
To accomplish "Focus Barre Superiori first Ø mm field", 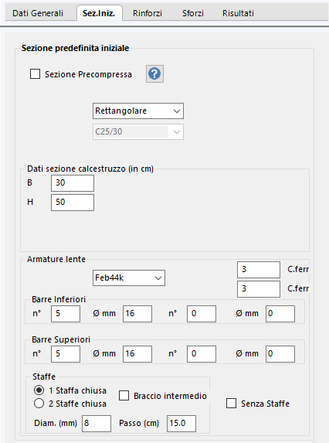I will [x=137, y=354].
